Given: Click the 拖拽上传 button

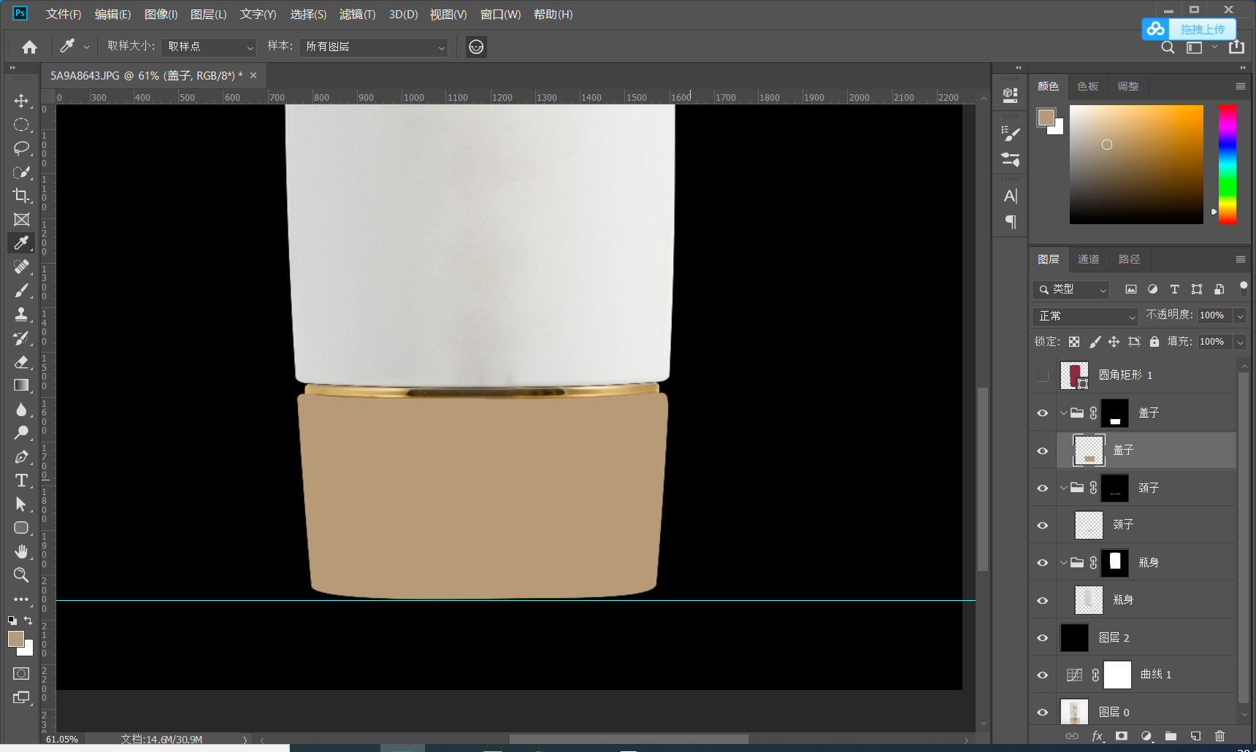Looking at the screenshot, I should click(x=1201, y=29).
